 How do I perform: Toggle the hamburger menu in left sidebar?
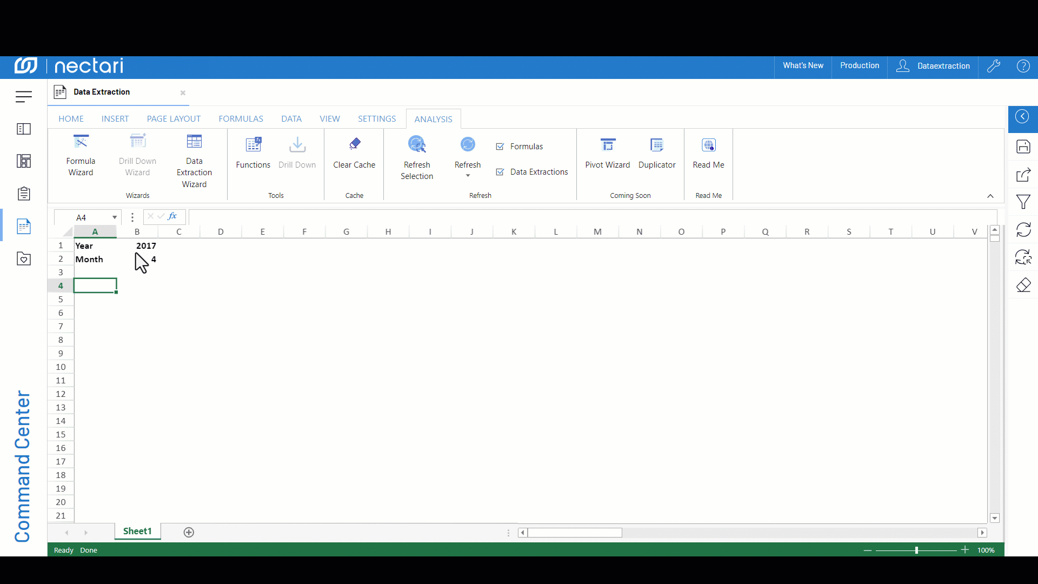24,96
